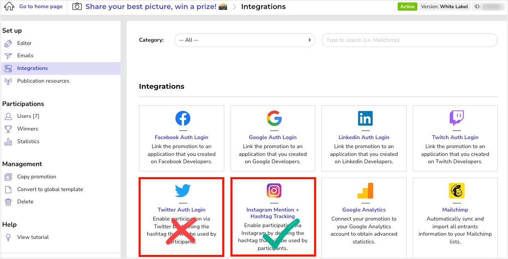Click the Users person icon
508x259 pixels.
8,116
